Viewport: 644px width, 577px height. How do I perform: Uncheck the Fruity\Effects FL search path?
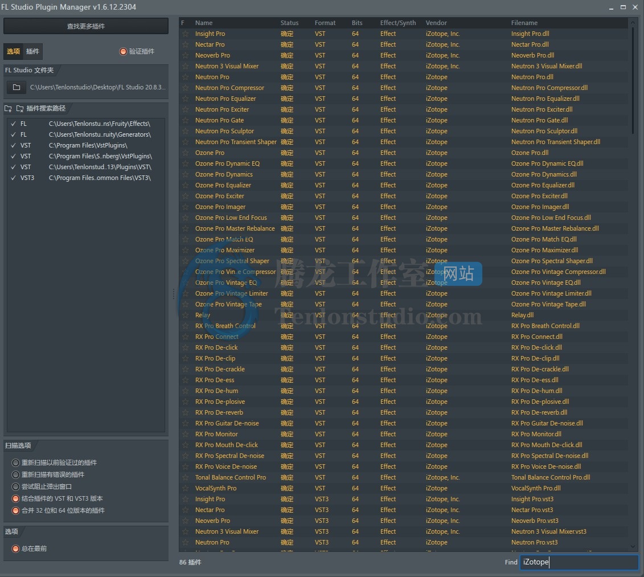point(14,124)
